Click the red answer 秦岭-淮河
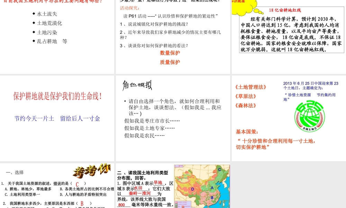This screenshot has width=346, height=208. pos(140,193)
